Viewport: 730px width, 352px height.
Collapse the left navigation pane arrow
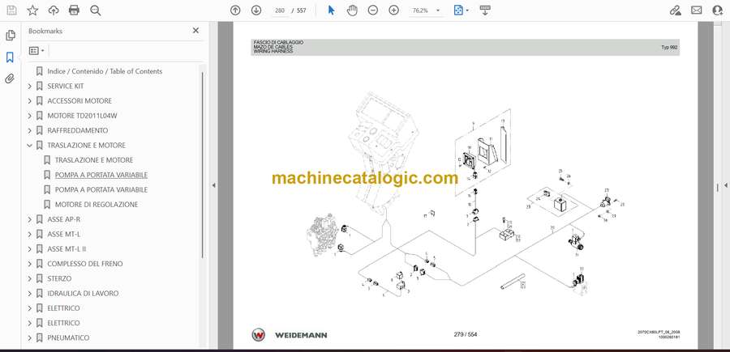(213, 185)
